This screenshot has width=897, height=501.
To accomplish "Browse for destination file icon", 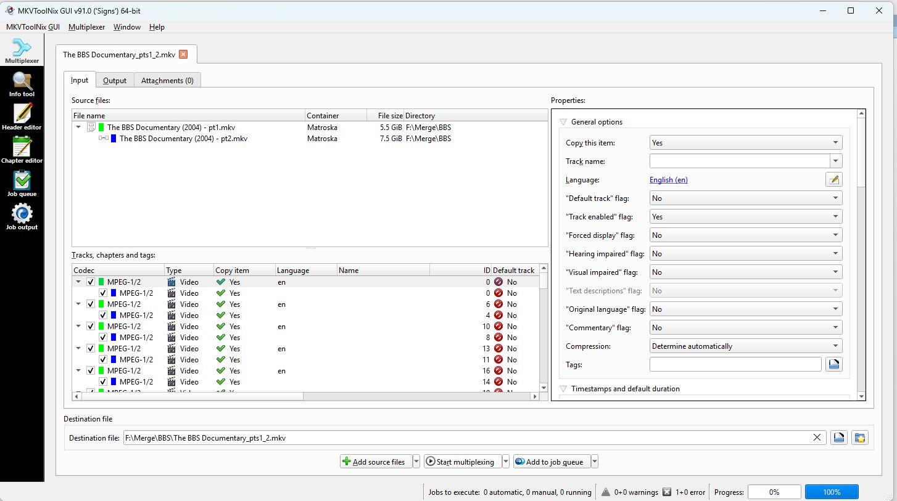I will pos(839,438).
